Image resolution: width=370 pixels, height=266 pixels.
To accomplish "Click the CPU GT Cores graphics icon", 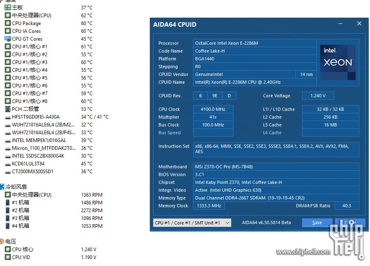I will pyautogui.click(x=8, y=39).
